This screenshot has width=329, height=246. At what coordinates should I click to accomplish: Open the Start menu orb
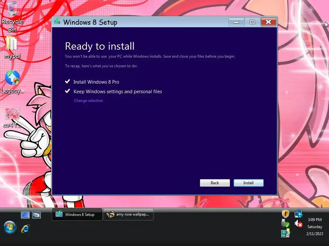click(x=10, y=227)
